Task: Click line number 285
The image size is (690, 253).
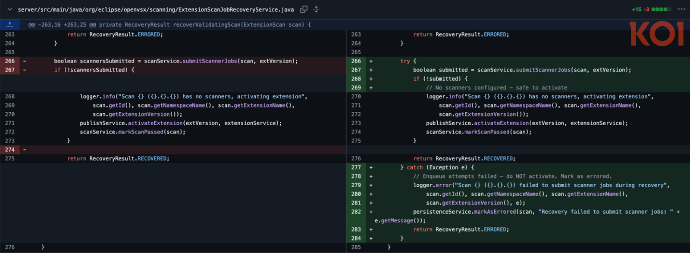Action: [x=356, y=247]
